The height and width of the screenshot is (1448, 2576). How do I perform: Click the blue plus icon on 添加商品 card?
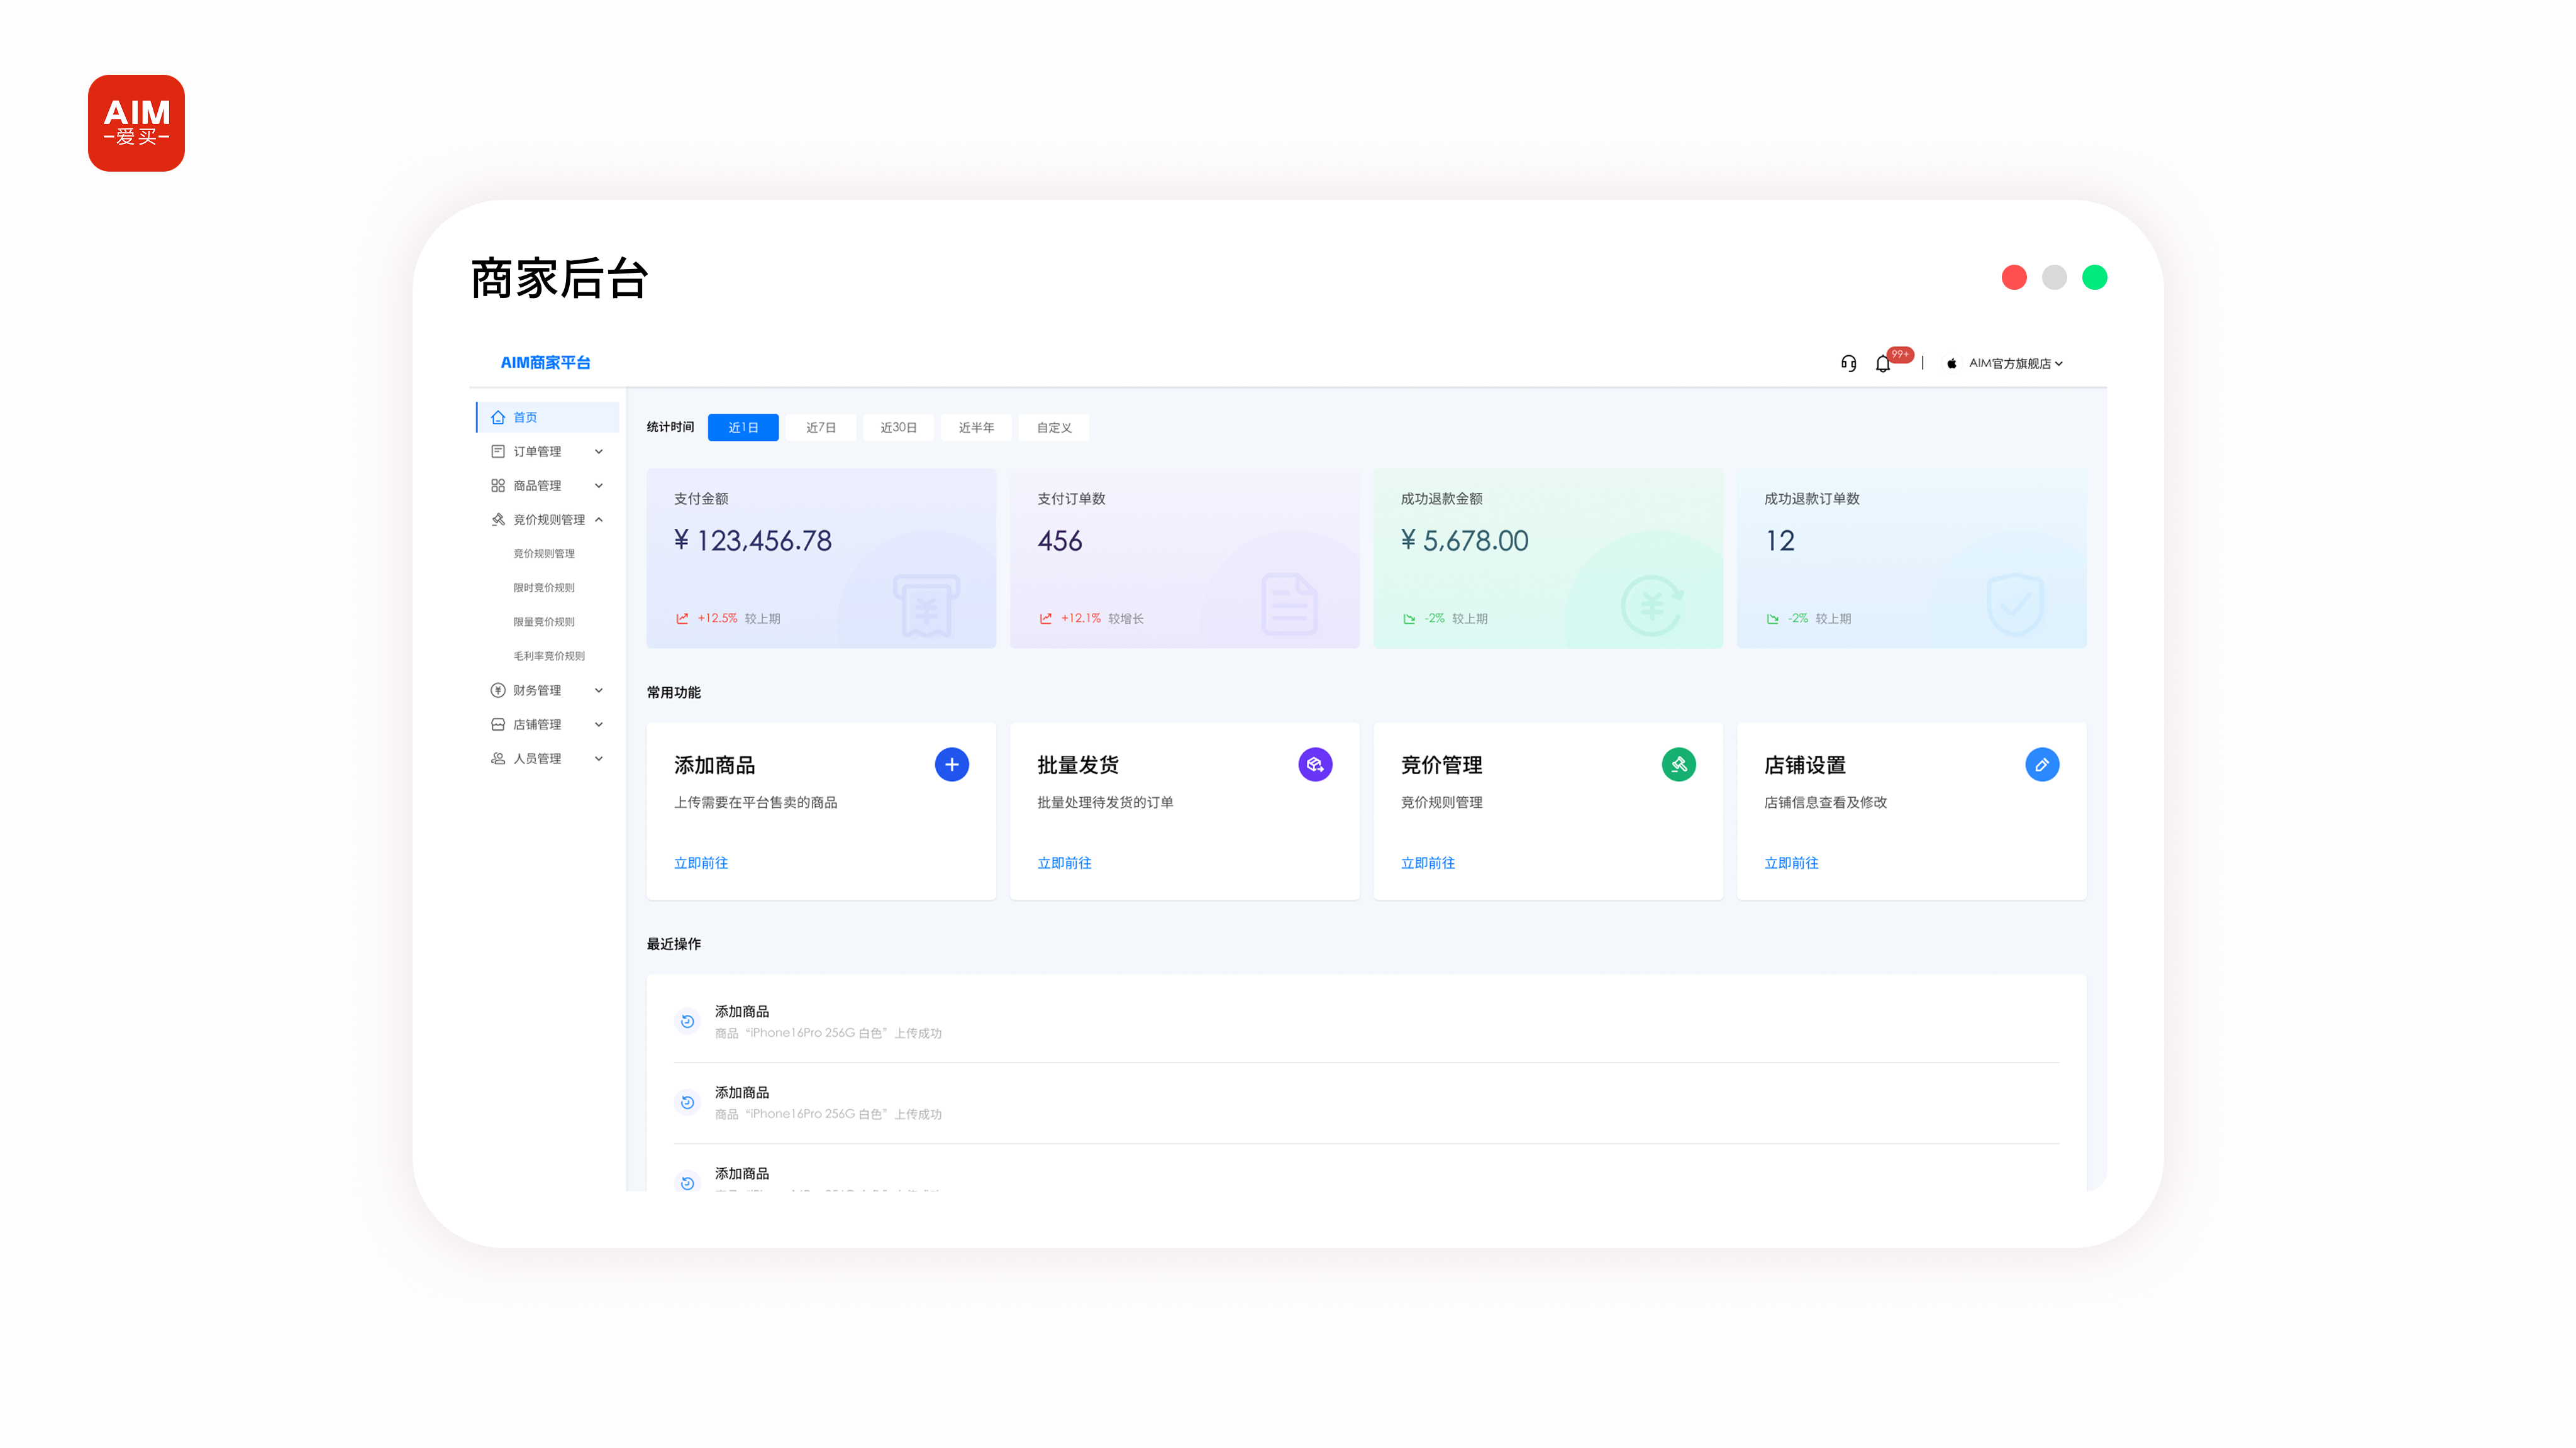pyautogui.click(x=951, y=764)
